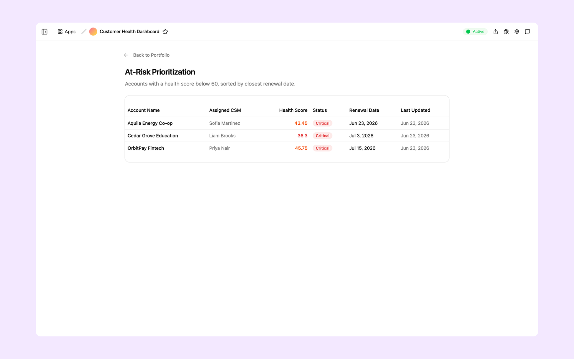This screenshot has height=359, width=574.
Task: Sort by Account Name column header
Action: (143, 110)
